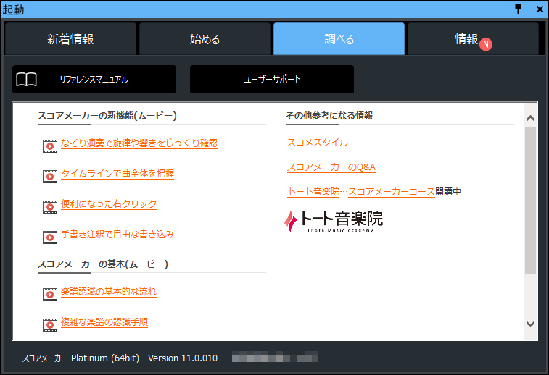
Task: Open the スコアメーカーのQ&A link
Action: click(331, 167)
